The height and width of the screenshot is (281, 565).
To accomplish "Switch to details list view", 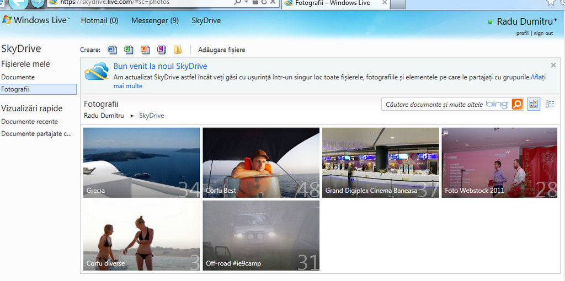I will tap(550, 104).
